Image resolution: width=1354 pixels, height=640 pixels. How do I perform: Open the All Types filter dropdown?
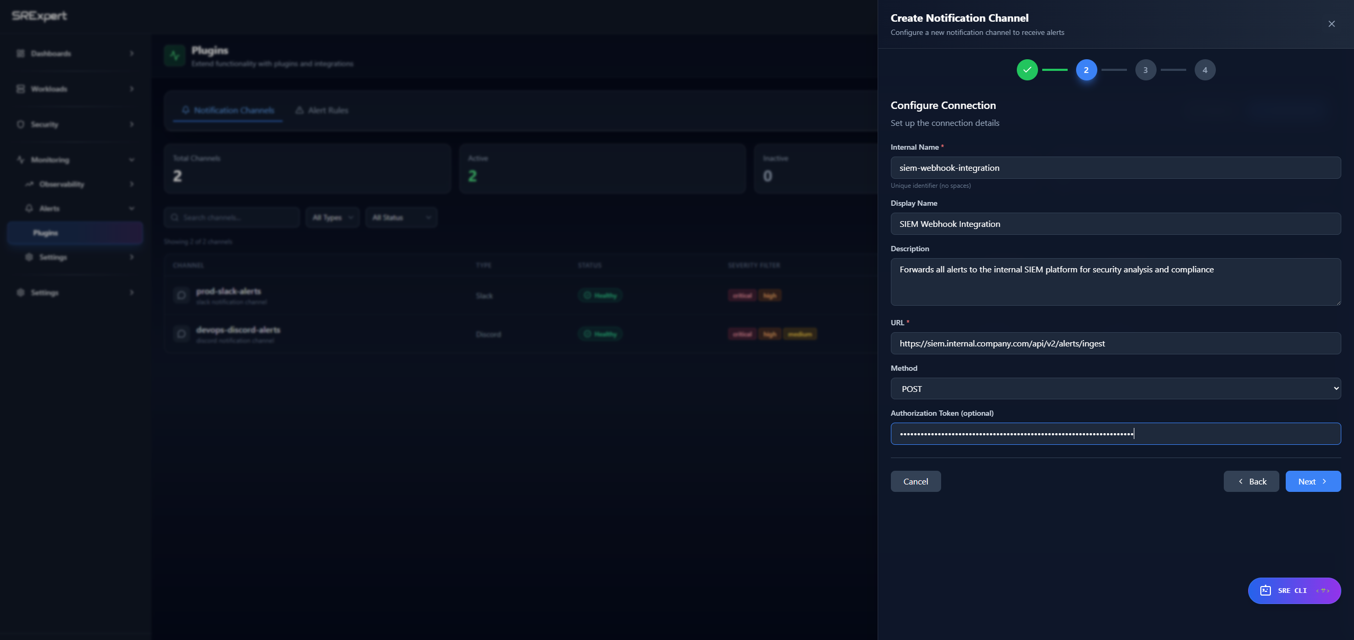point(332,217)
